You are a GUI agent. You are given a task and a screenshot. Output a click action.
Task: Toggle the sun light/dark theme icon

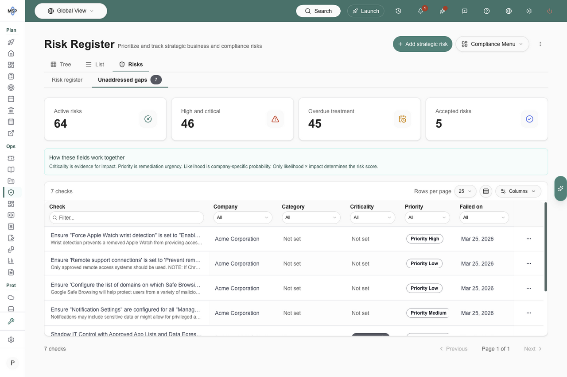click(x=529, y=11)
